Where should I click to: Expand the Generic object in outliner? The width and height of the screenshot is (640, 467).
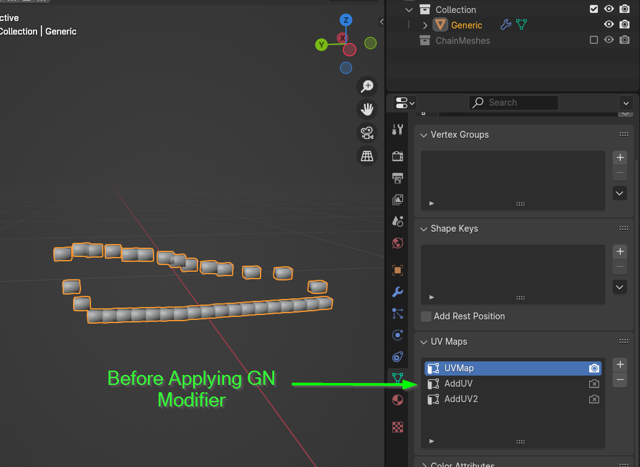[x=425, y=25]
